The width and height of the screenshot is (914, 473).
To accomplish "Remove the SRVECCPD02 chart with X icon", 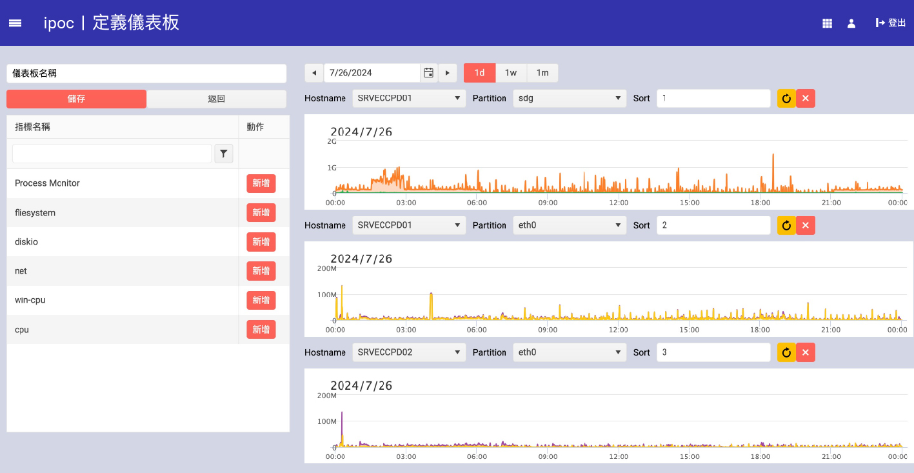I will pos(806,353).
